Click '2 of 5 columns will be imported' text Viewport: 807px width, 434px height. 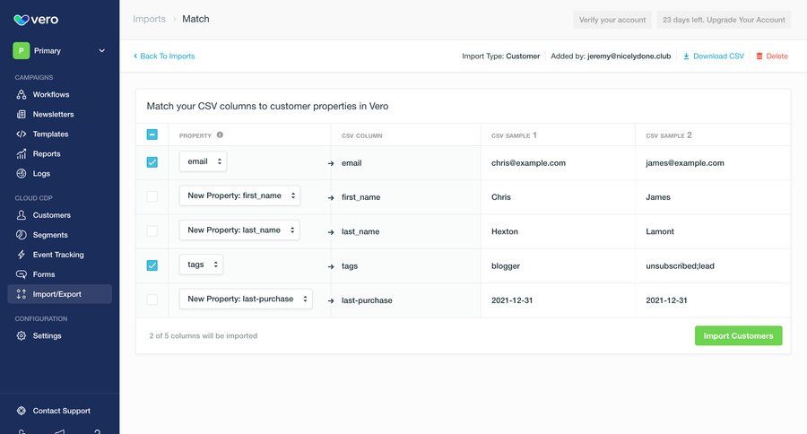(204, 335)
